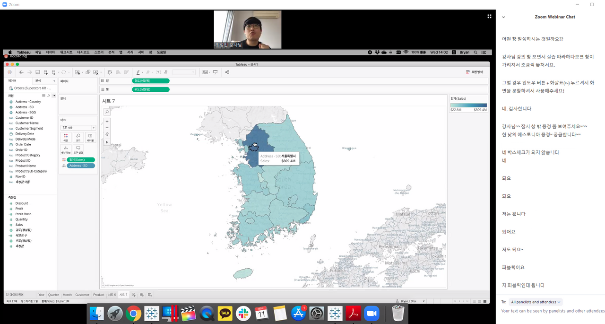Click presentation mode icon in toolbar
Screen dimensions: 605x324
click(x=216, y=72)
